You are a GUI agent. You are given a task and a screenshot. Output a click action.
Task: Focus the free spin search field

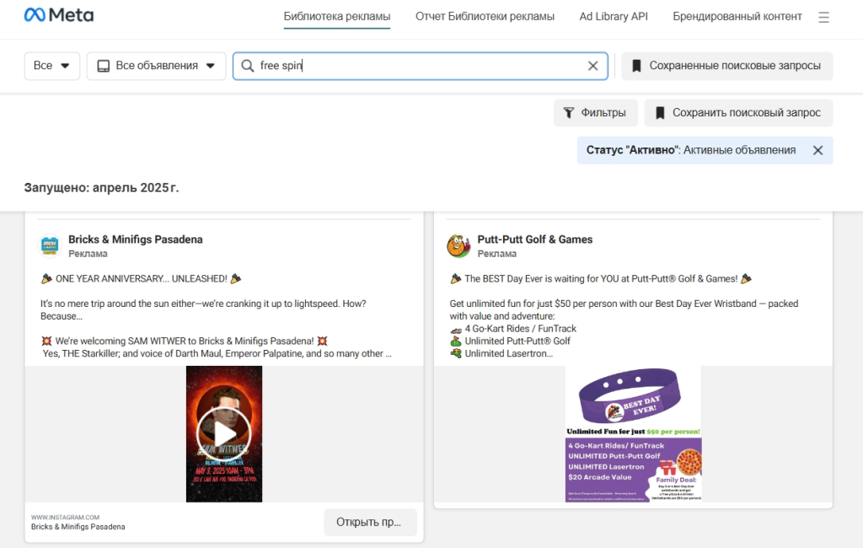pyautogui.click(x=420, y=66)
